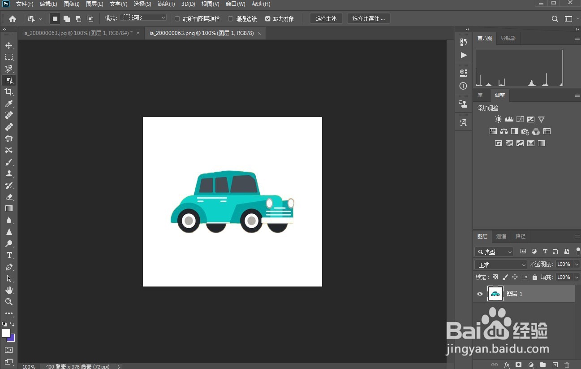Switch to the 导航器 tab
This screenshot has height=369, width=581.
point(508,39)
